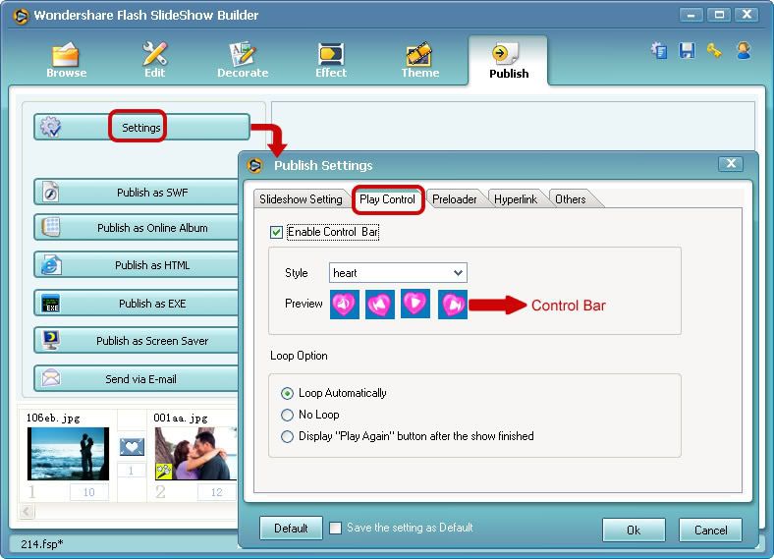Open the Style dropdown showing heart

point(398,272)
